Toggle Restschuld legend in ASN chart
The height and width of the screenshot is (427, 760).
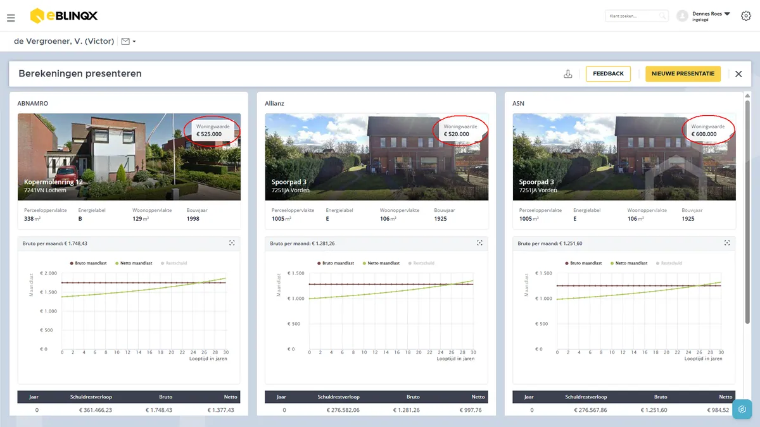pos(668,263)
